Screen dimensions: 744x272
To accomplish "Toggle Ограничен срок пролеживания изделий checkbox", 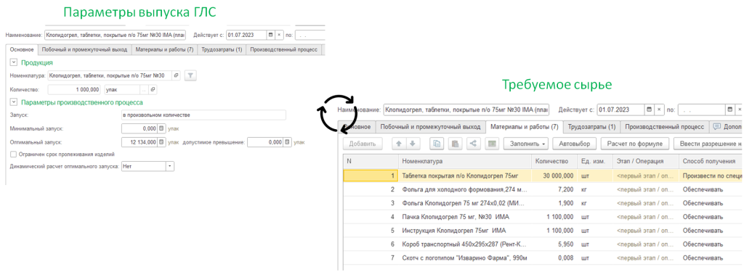I will coord(13,154).
